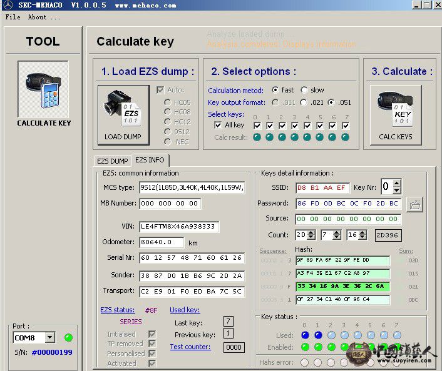
Task: Click the Mercedes logo in title bar
Action: point(8,5)
